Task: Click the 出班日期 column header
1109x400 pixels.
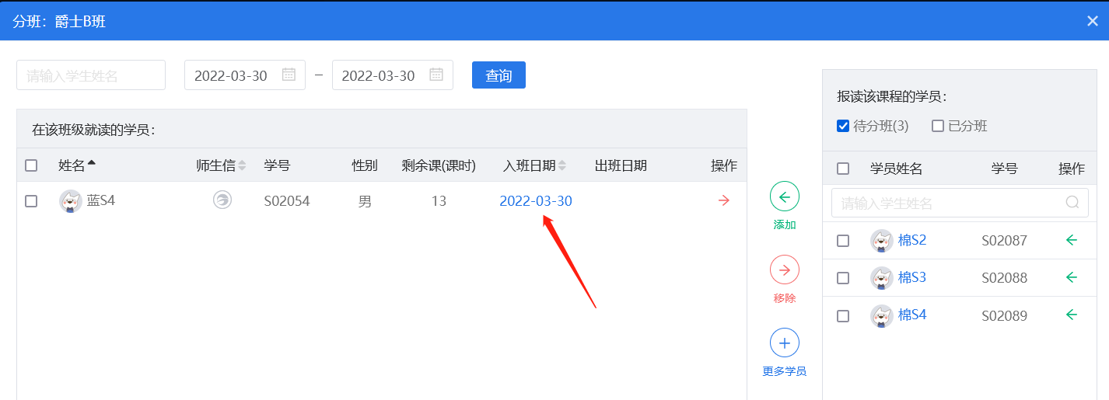Action: point(621,165)
